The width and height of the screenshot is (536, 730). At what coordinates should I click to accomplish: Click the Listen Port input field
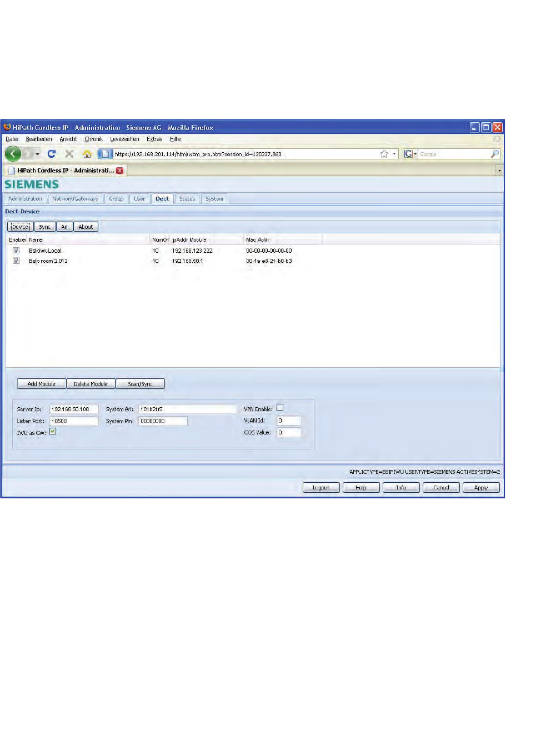[74, 421]
